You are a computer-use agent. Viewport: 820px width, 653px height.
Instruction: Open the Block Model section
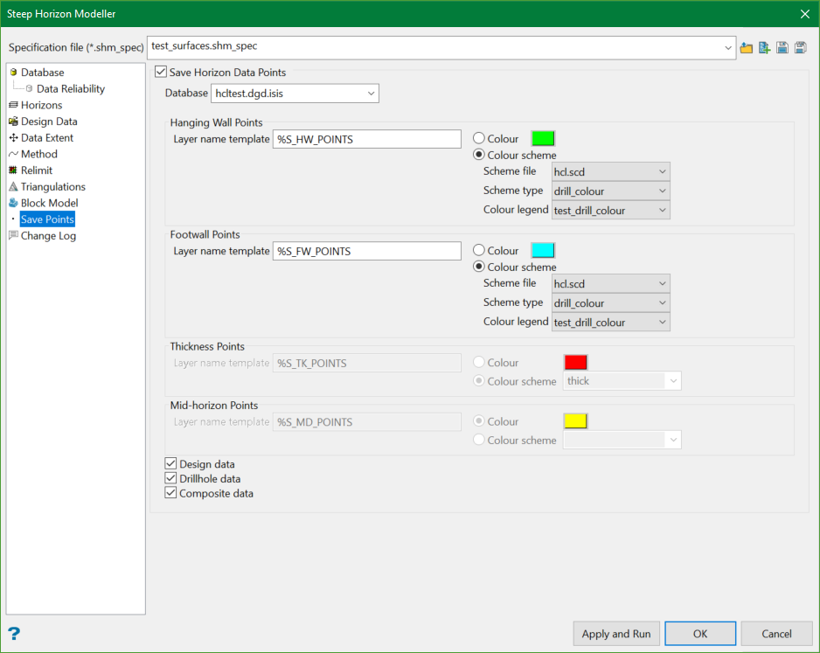pyautogui.click(x=49, y=203)
